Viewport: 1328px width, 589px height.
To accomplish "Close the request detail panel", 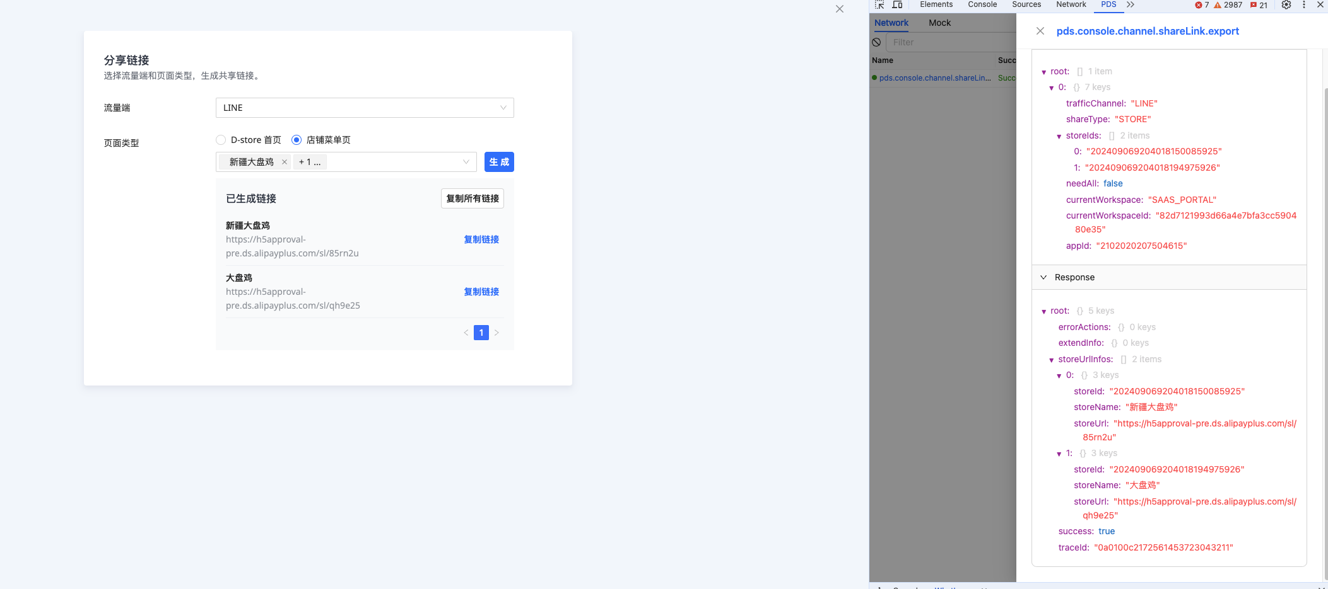I will 1040,31.
